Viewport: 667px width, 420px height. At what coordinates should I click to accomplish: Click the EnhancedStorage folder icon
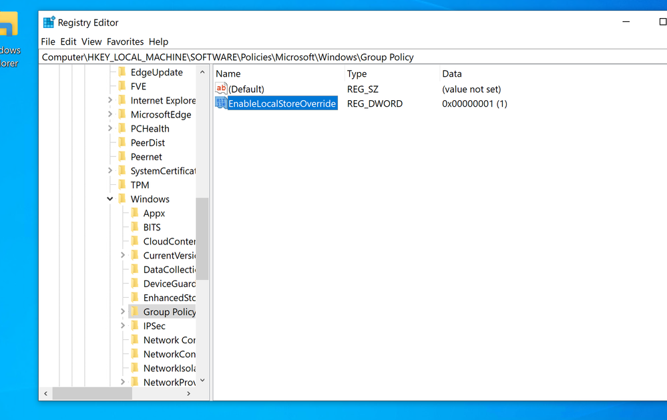coord(135,296)
